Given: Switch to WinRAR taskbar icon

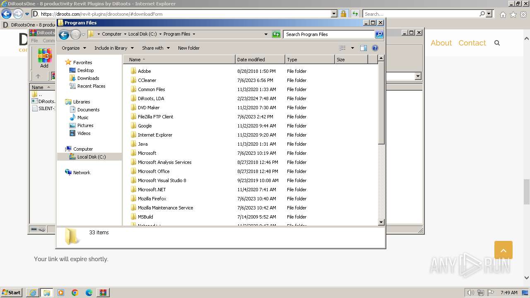Looking at the screenshot, I should coord(103,293).
